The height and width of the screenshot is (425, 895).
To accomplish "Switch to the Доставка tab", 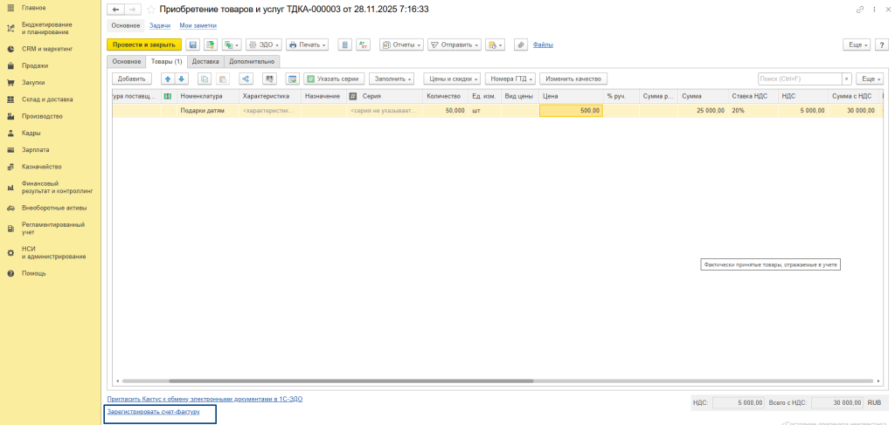I will 205,61.
